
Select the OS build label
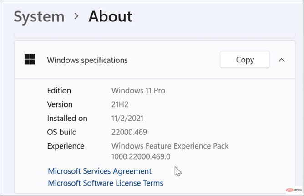[62, 132]
